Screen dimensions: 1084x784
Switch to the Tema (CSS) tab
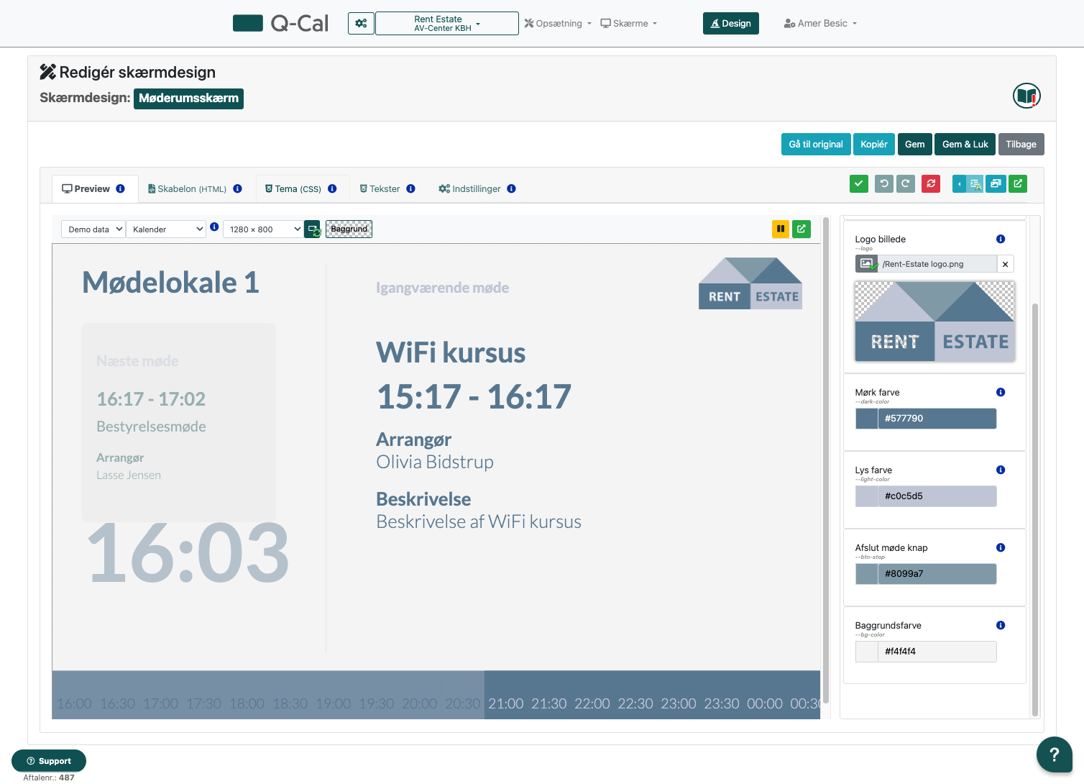[293, 188]
